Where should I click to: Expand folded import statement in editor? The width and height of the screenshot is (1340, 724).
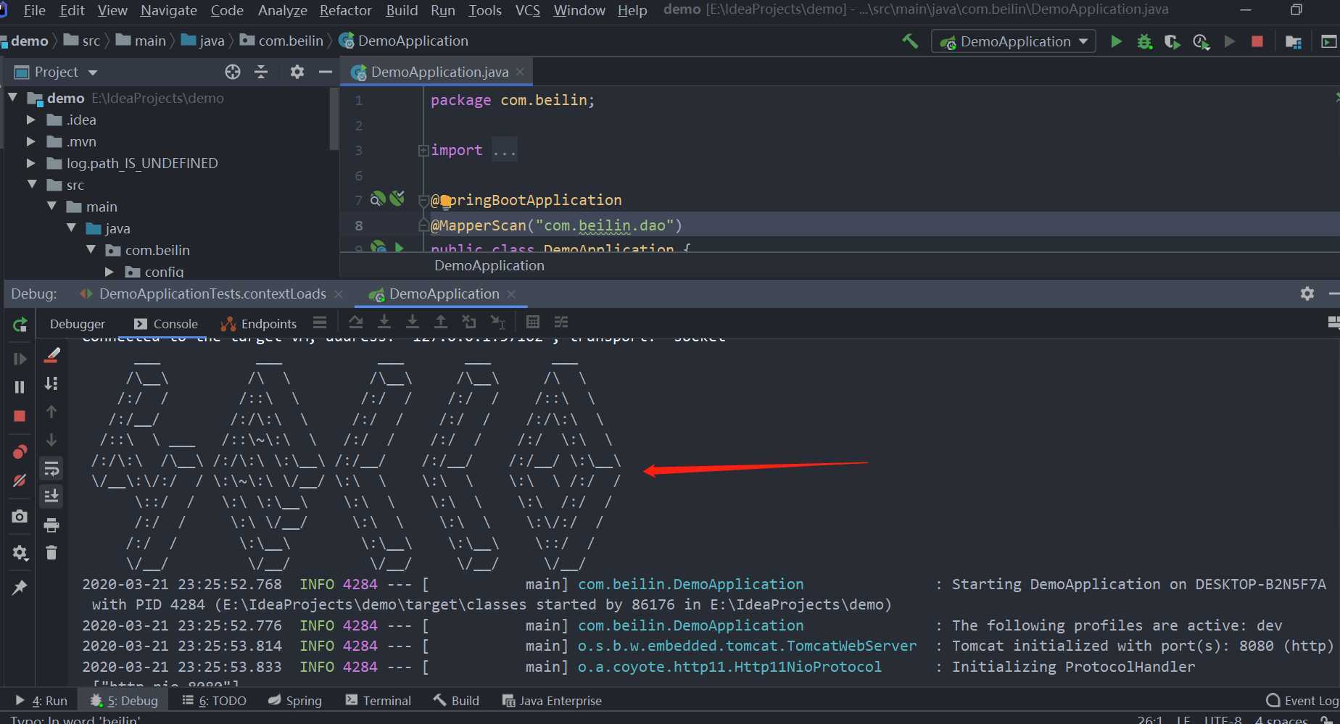click(423, 150)
